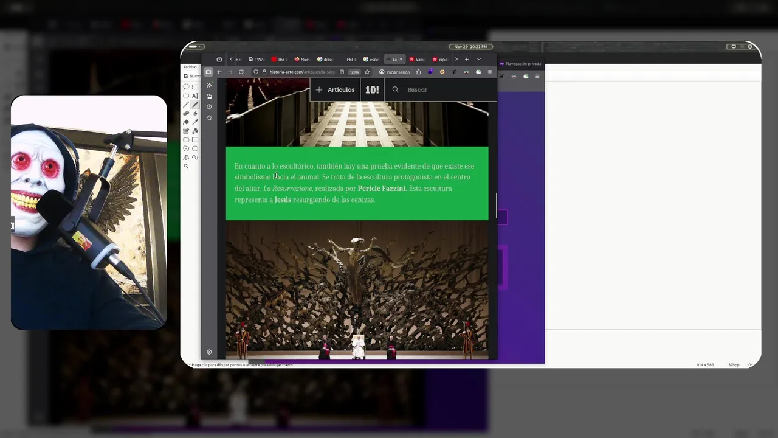Click the Jesús bold link
778x438 pixels.
283,200
